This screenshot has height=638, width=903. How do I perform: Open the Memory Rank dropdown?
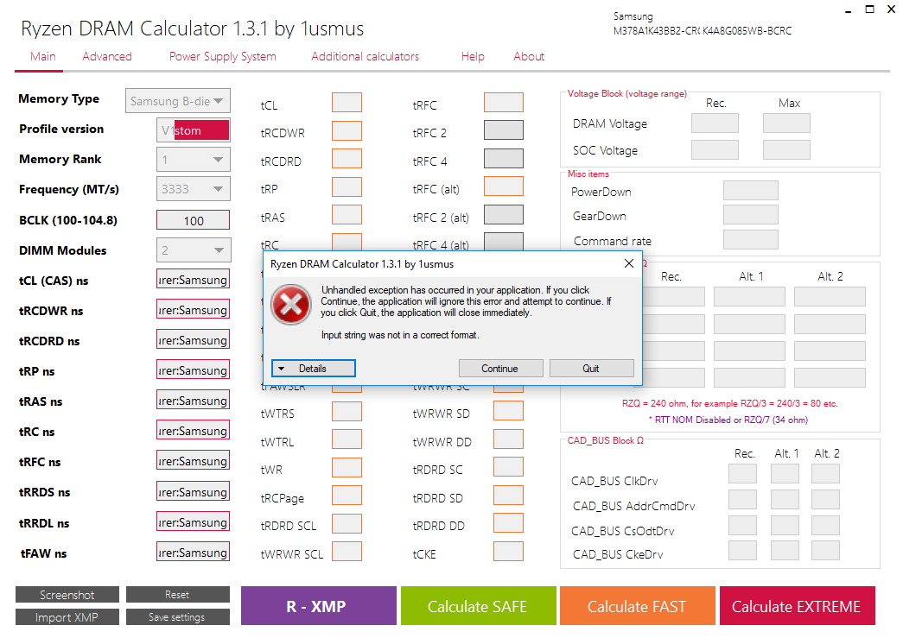click(194, 160)
